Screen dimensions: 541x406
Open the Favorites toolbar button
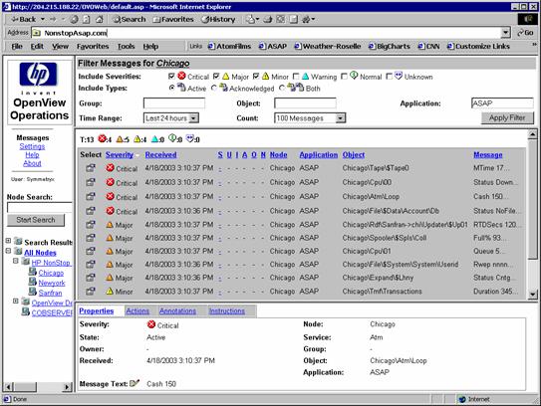click(x=173, y=19)
